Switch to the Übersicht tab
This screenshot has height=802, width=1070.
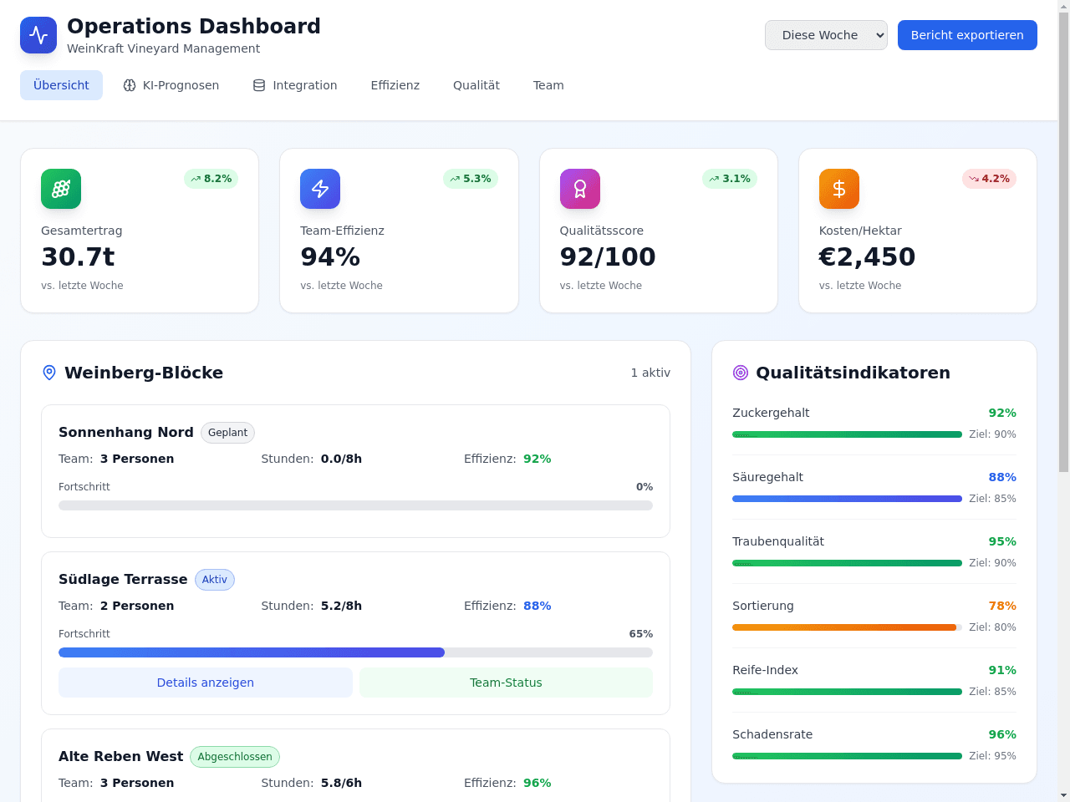[x=61, y=85]
